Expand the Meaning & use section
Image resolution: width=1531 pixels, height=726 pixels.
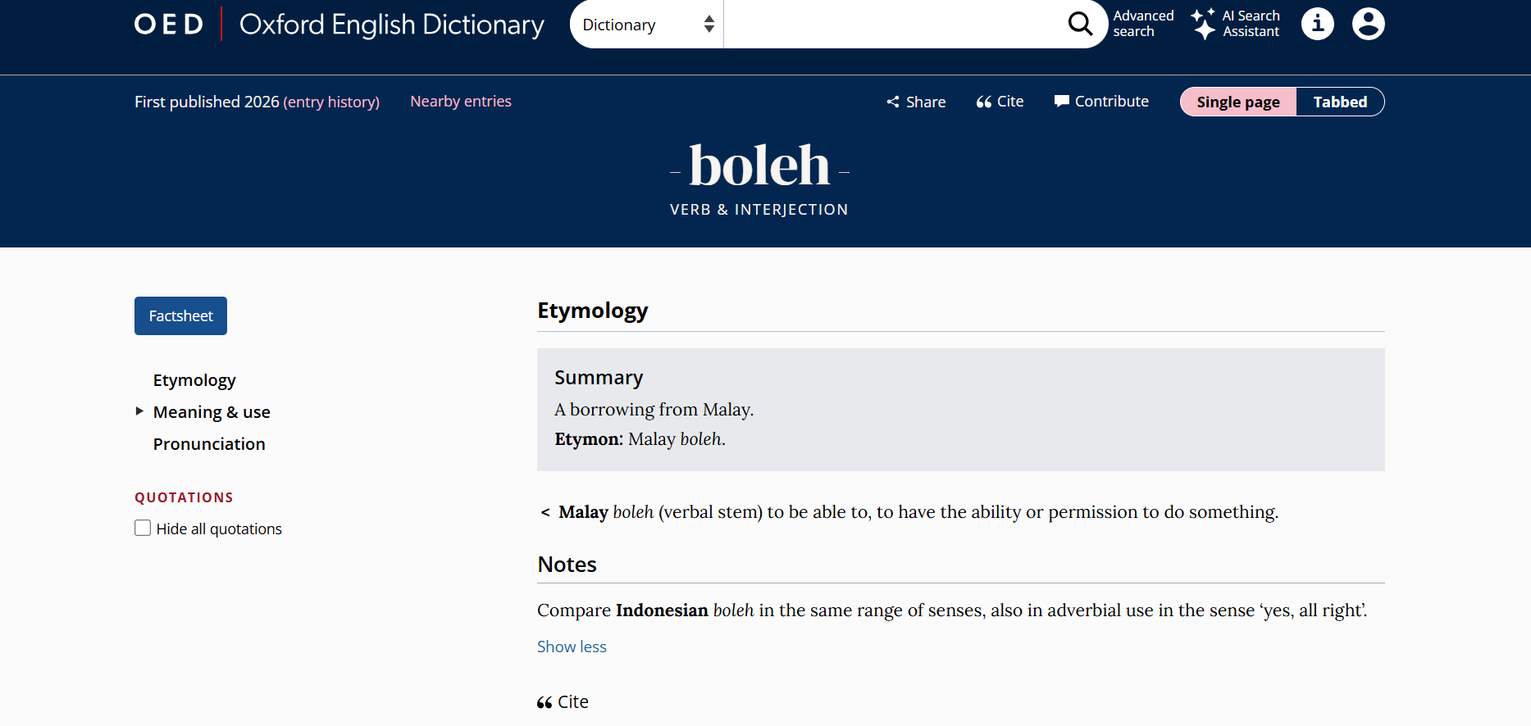click(x=212, y=411)
